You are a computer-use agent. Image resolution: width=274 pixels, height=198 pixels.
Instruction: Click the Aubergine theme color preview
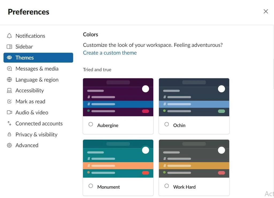tap(118, 97)
